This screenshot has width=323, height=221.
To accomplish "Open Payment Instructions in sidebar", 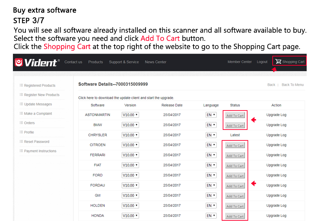I will [x=40, y=151].
